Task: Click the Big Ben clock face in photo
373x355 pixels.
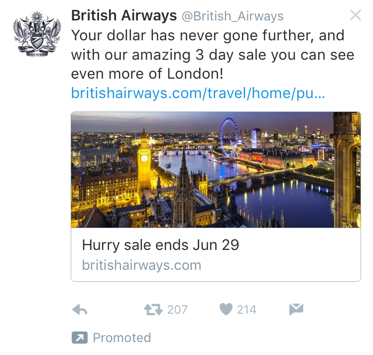Action: 144,158
